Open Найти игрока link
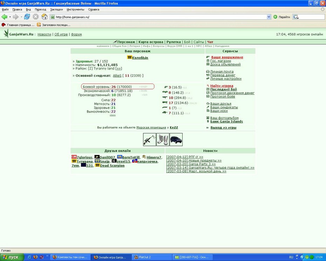The image size is (326, 261). 222,86
